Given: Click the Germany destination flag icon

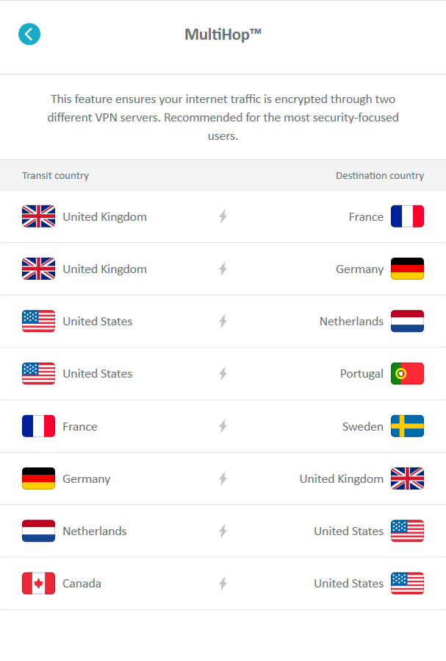Looking at the screenshot, I should [x=407, y=269].
